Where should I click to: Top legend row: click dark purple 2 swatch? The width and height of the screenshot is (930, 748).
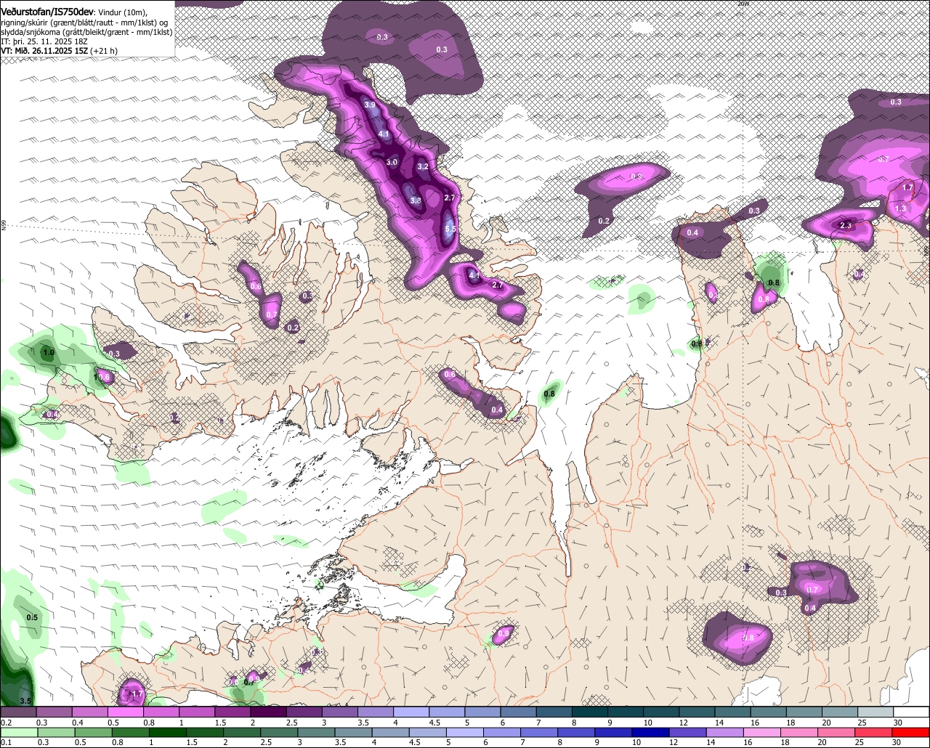tap(268, 712)
